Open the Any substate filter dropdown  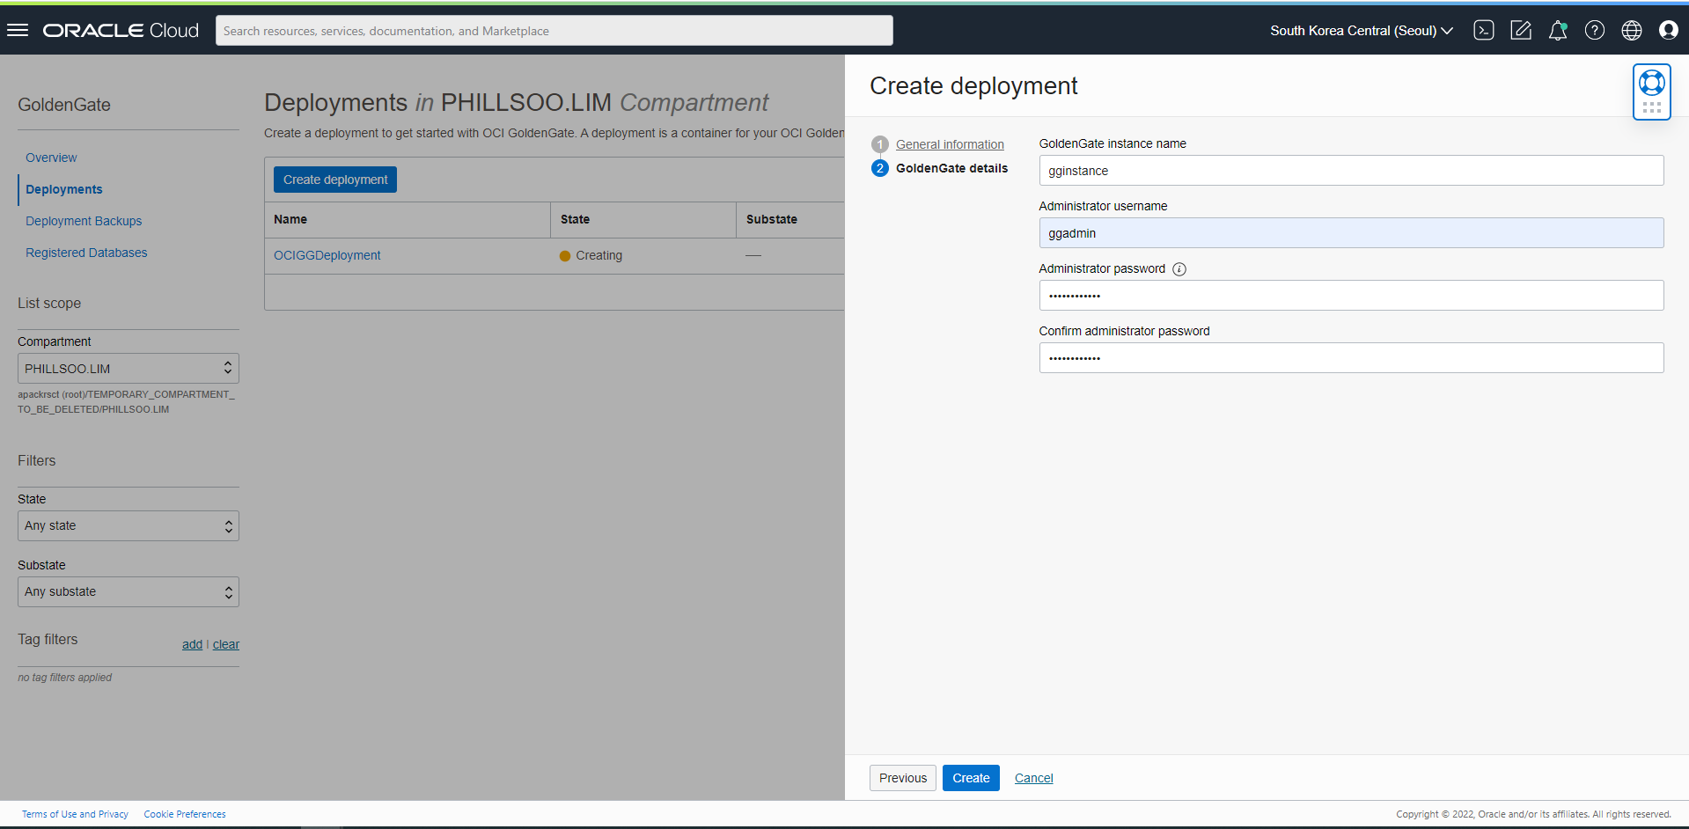pos(129,592)
